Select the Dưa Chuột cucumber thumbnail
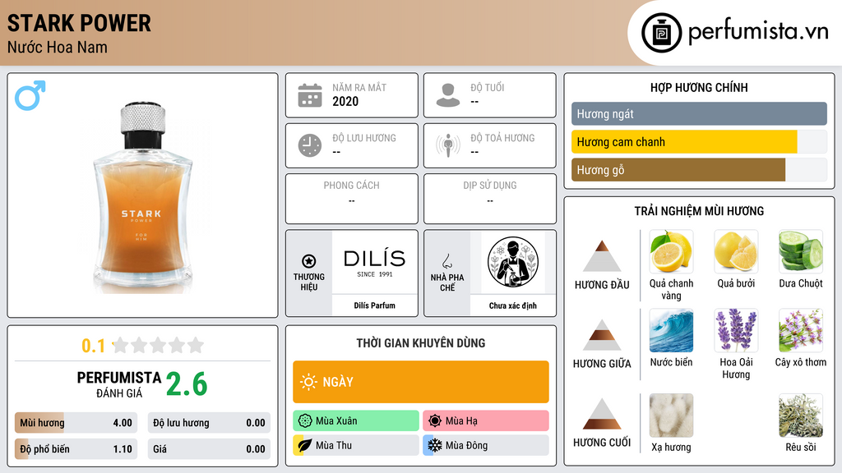The height and width of the screenshot is (473, 842). [801, 251]
